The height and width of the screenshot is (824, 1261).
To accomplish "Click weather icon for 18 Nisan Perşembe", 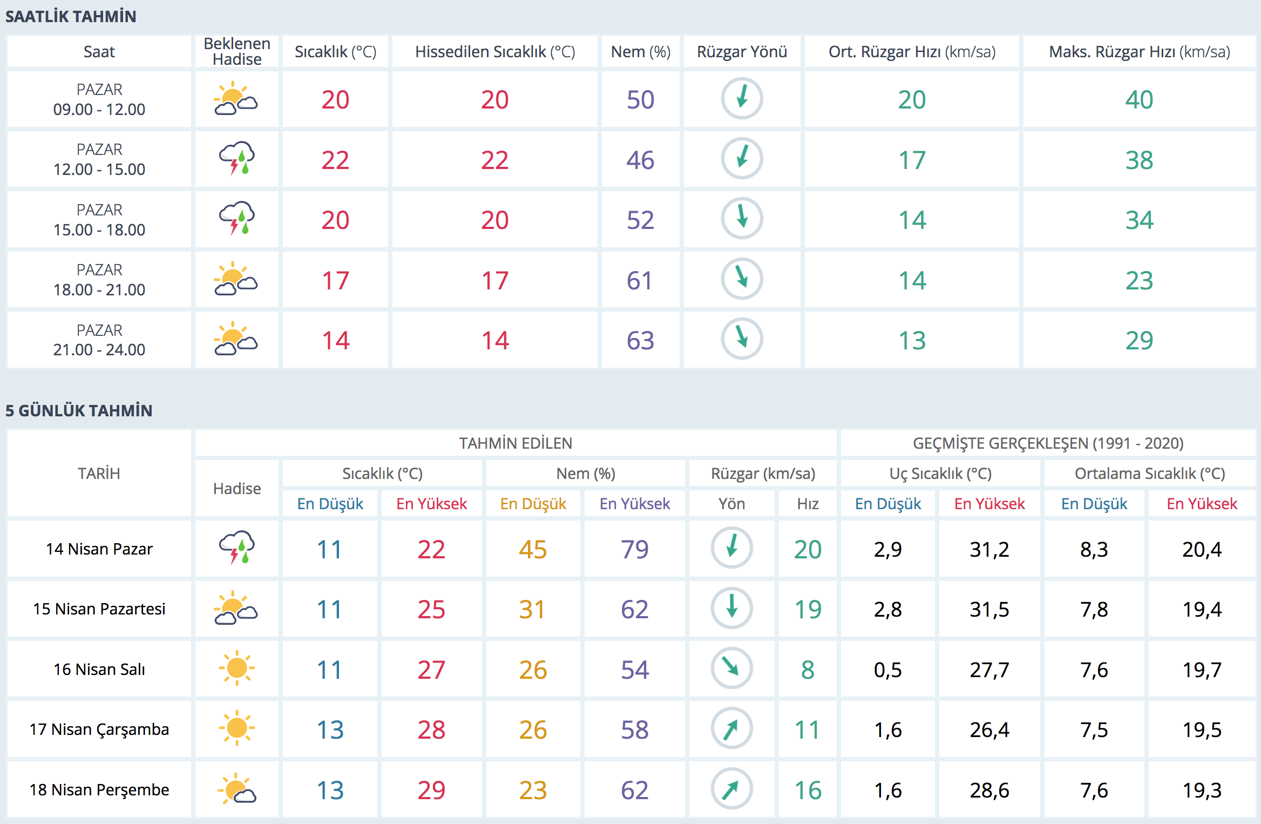I will click(x=236, y=789).
